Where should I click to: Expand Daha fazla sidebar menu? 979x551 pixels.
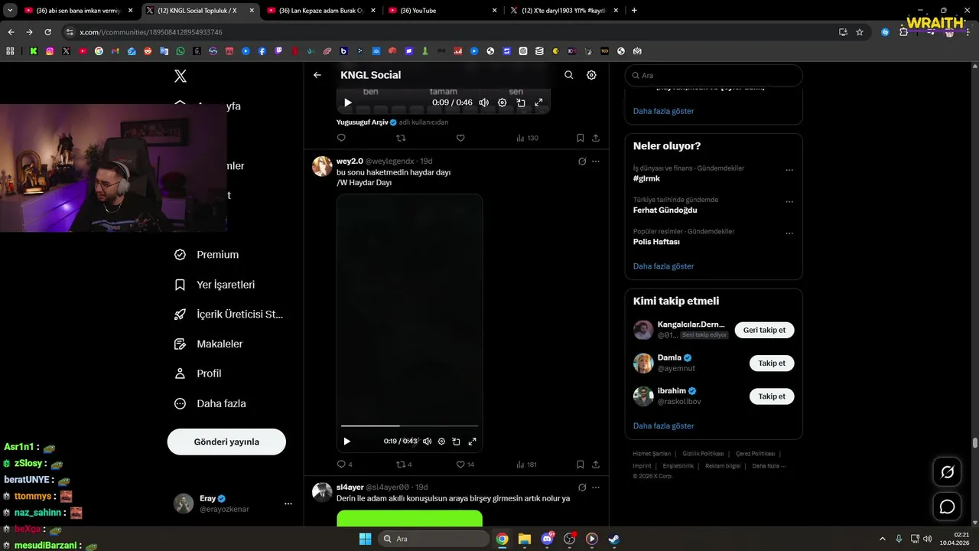click(x=210, y=403)
